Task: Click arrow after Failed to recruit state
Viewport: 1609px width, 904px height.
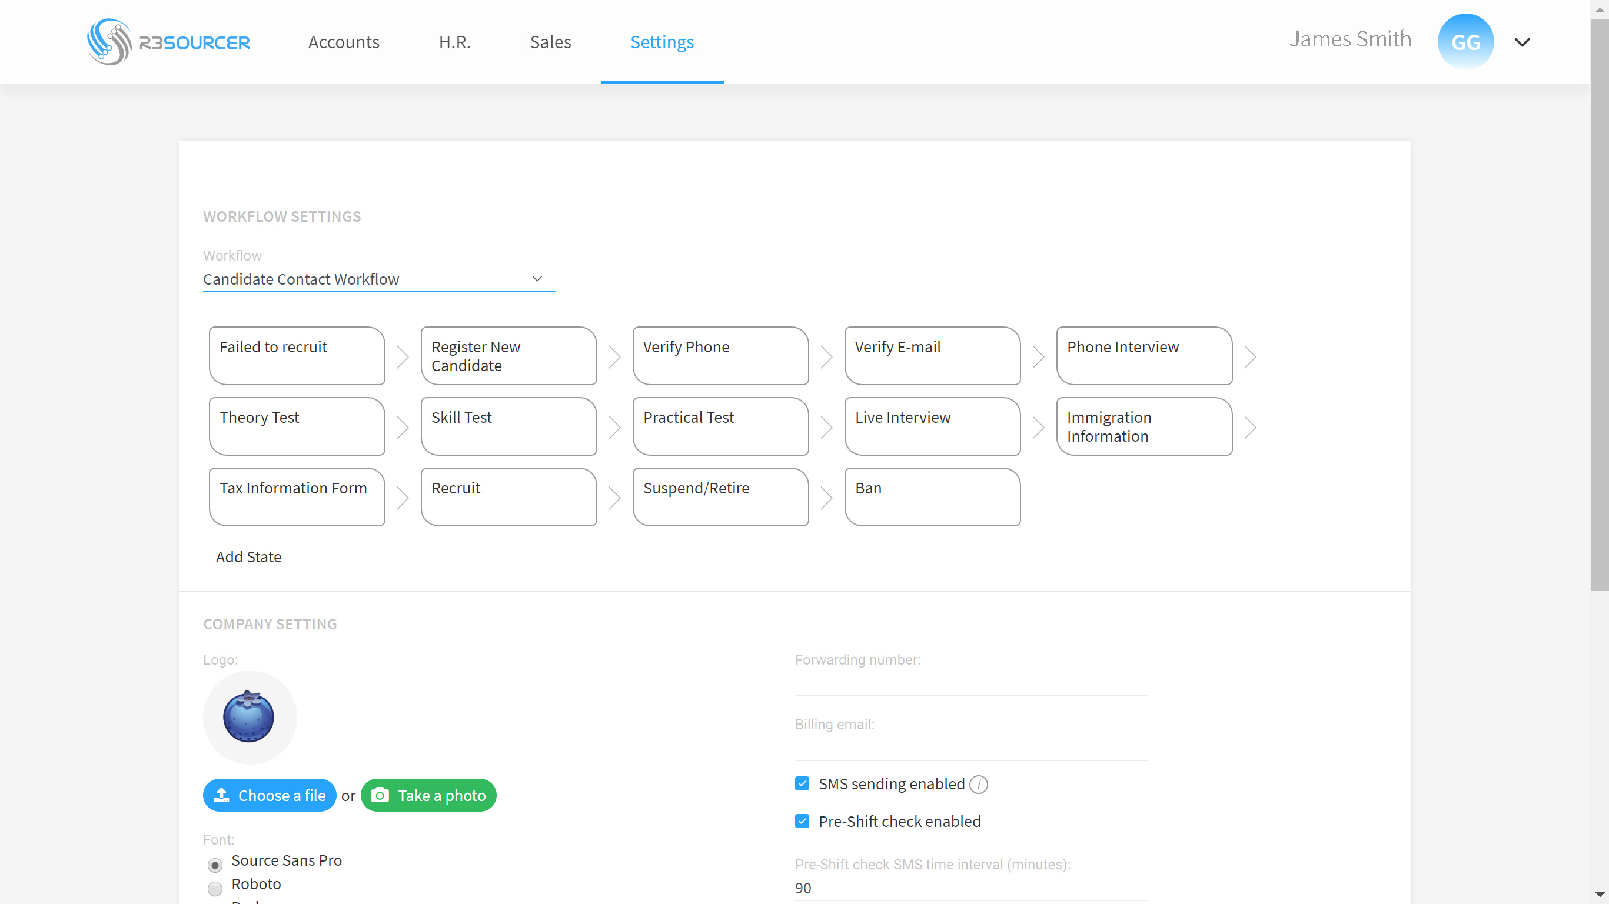Action: click(x=403, y=356)
